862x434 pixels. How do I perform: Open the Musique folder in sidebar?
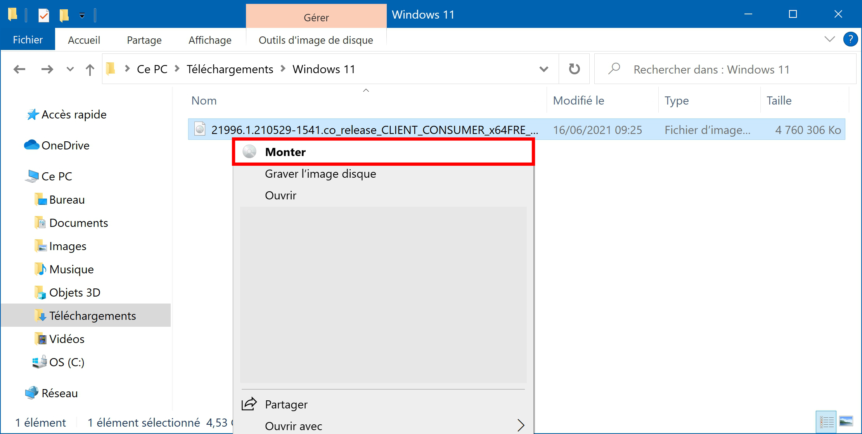(71, 269)
